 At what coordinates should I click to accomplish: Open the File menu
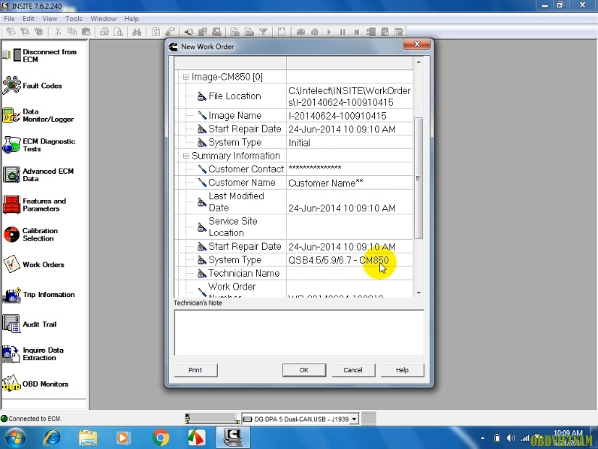pos(9,18)
